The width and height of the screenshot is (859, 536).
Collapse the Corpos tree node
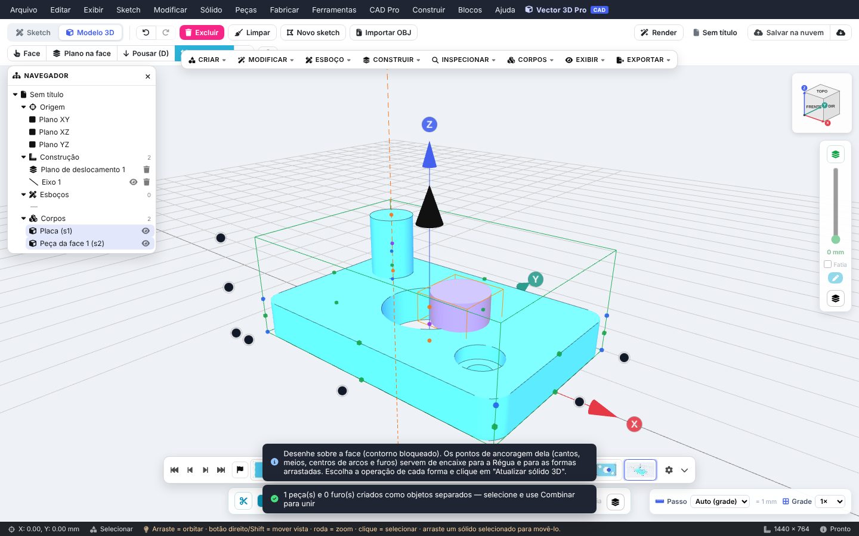pos(24,219)
